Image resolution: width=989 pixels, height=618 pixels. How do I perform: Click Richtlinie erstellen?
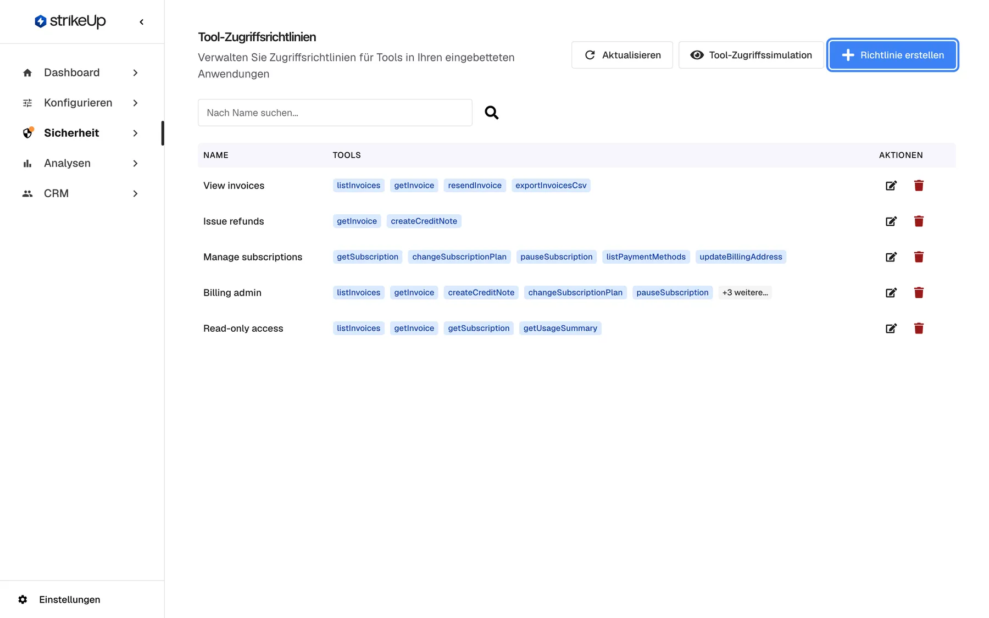[x=893, y=55]
